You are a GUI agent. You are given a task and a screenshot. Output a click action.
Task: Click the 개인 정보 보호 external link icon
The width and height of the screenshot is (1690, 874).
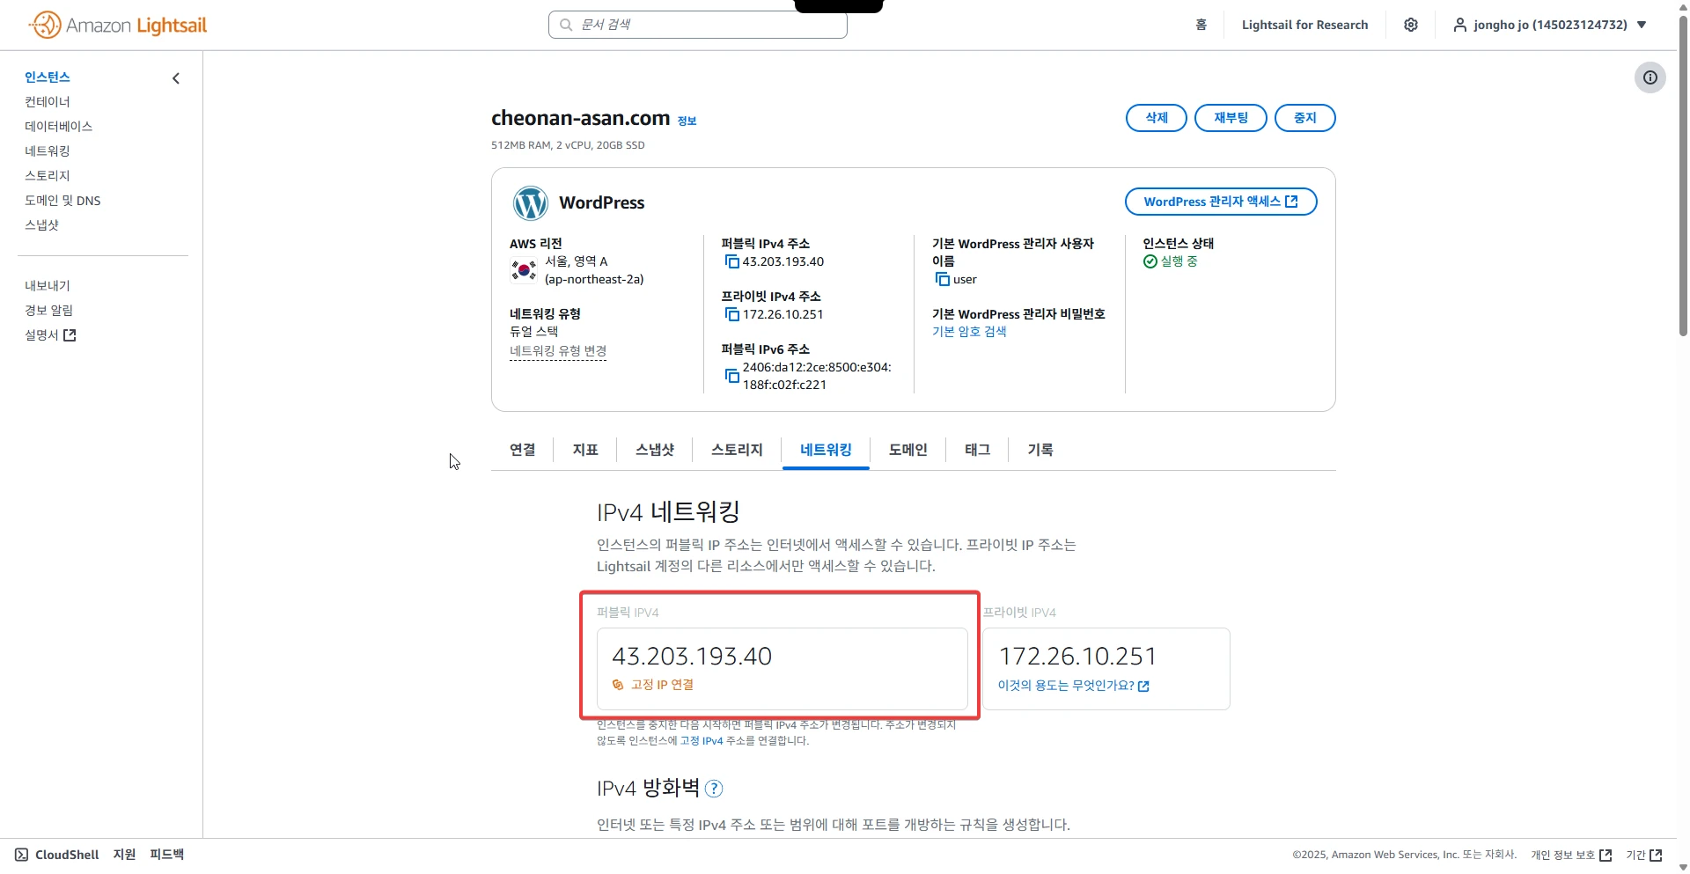[x=1605, y=856]
